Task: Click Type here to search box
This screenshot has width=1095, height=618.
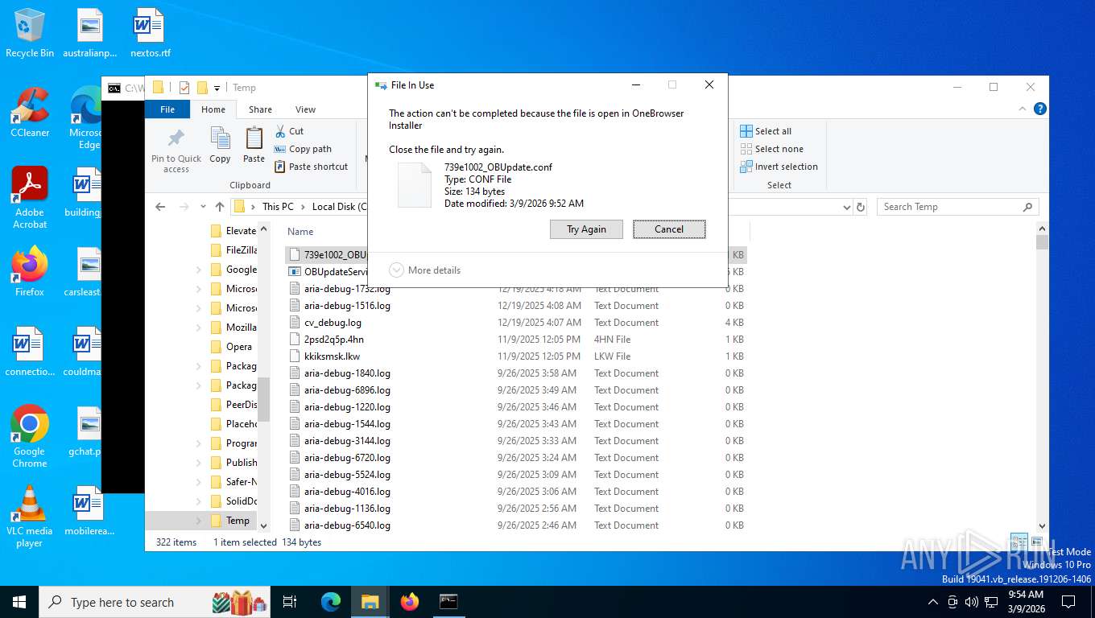Action: point(155,602)
